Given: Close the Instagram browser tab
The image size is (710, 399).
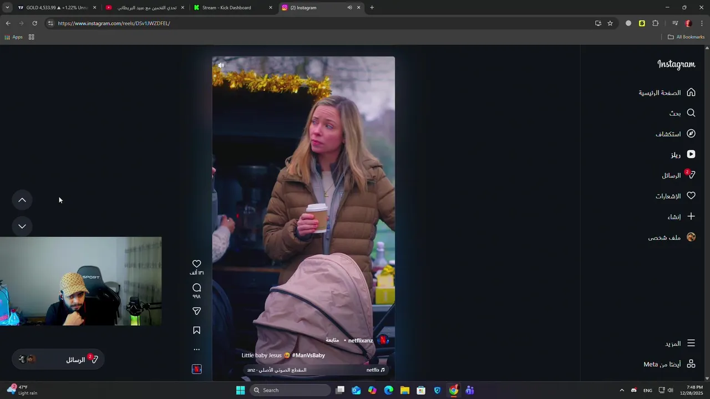Looking at the screenshot, I should pyautogui.click(x=358, y=8).
